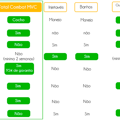The height and width of the screenshot is (120, 120).
Task: Click green Sim badge just above the last Não badge
Action: click(x=18, y=101)
